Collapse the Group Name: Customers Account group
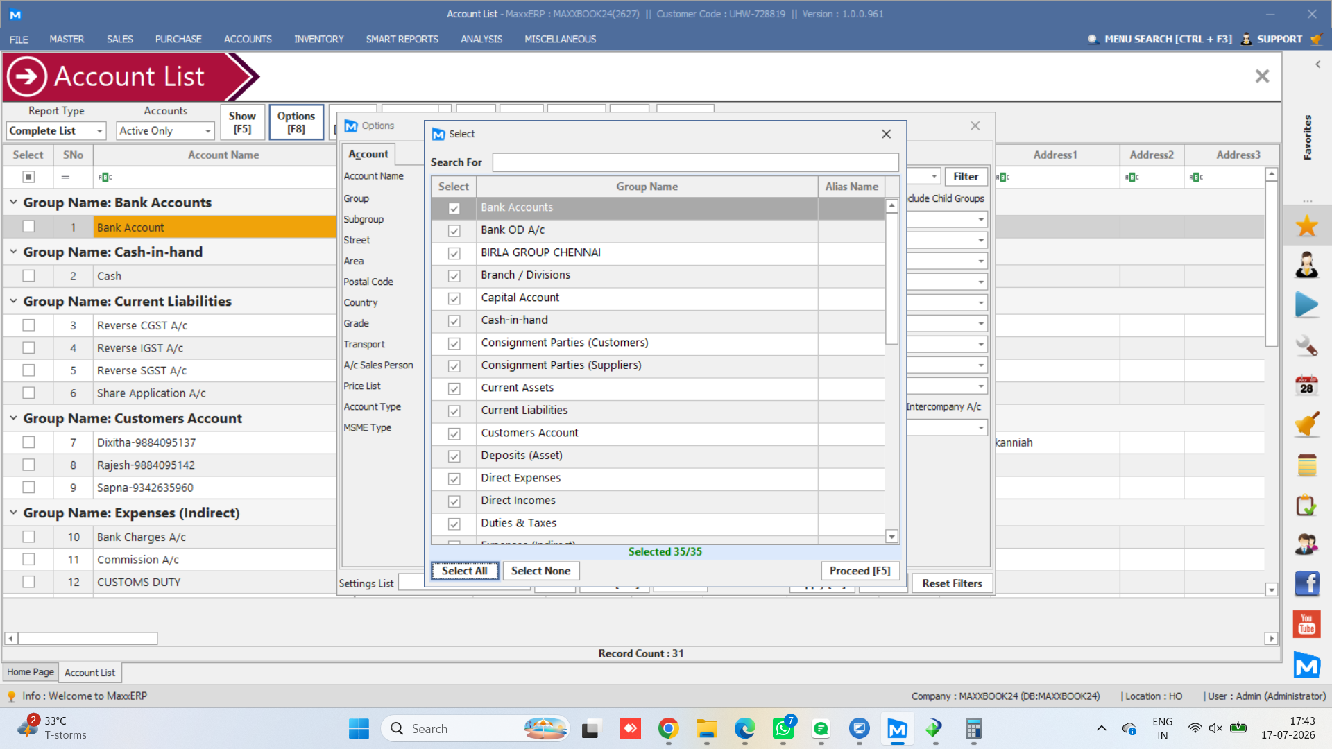 pyautogui.click(x=13, y=417)
